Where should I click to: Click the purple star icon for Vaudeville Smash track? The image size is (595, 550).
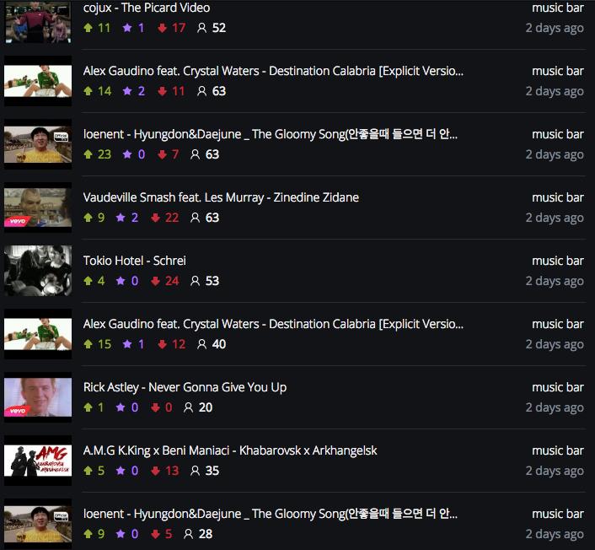tap(121, 218)
